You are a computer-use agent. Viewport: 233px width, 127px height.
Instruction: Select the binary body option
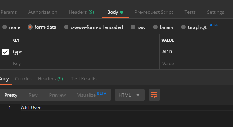[155, 27]
